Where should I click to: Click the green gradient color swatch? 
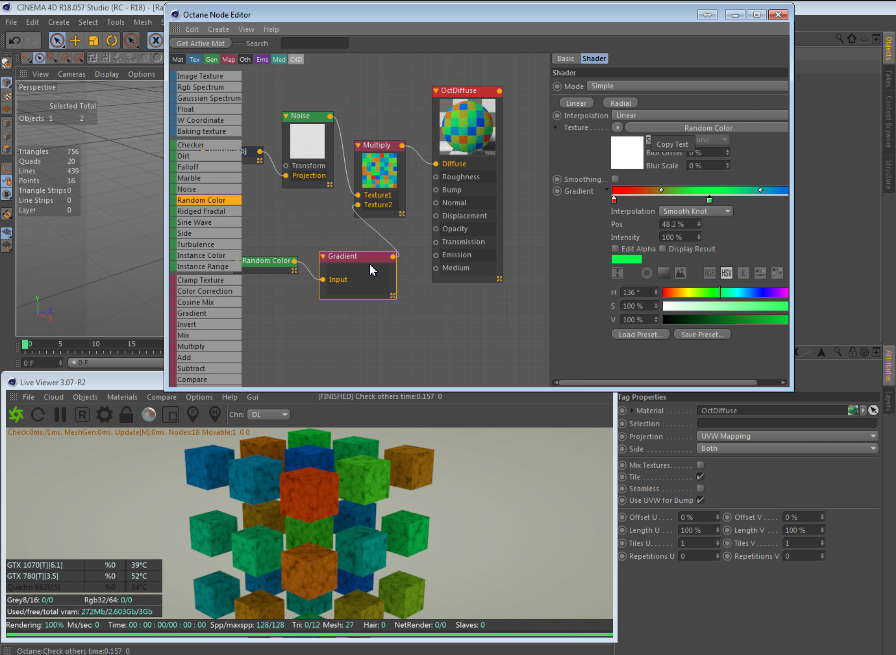(626, 259)
